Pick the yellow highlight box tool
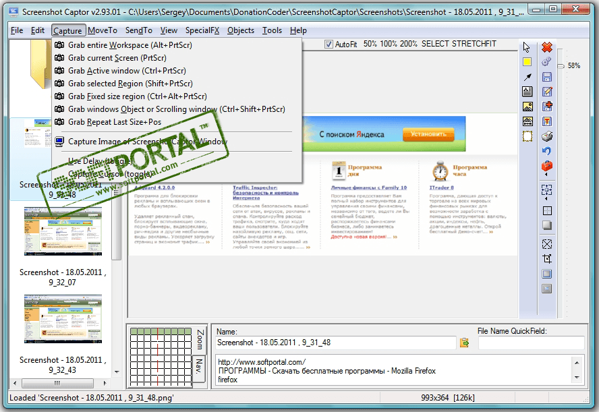Viewport: 599px width, 412px height. (x=527, y=62)
